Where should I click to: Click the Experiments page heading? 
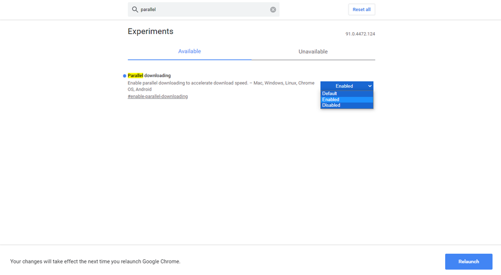[150, 32]
